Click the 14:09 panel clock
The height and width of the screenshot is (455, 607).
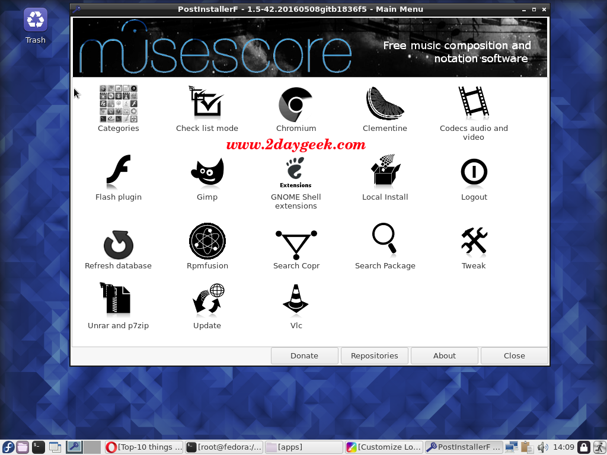[564, 447]
